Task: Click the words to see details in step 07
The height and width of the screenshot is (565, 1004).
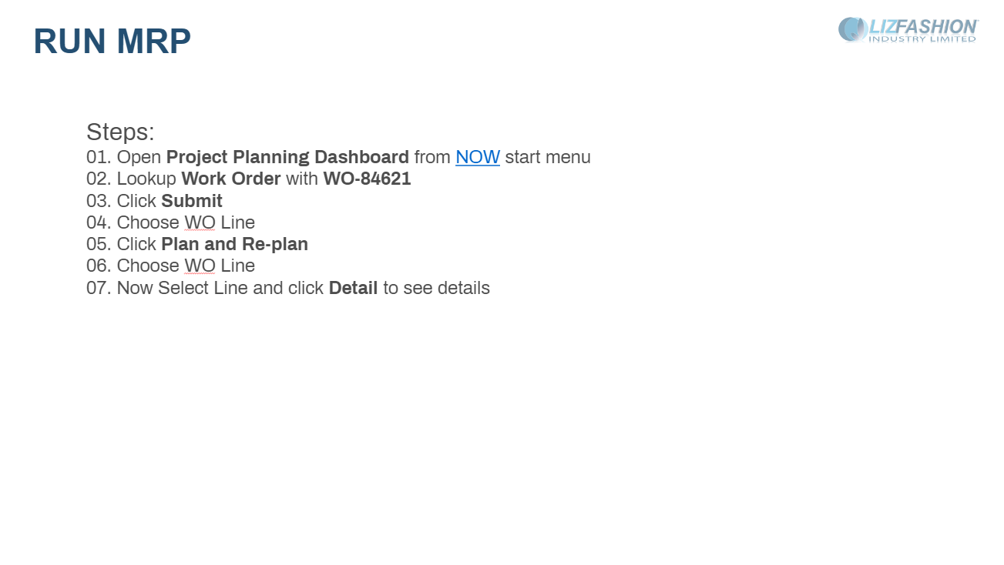Action: 436,288
